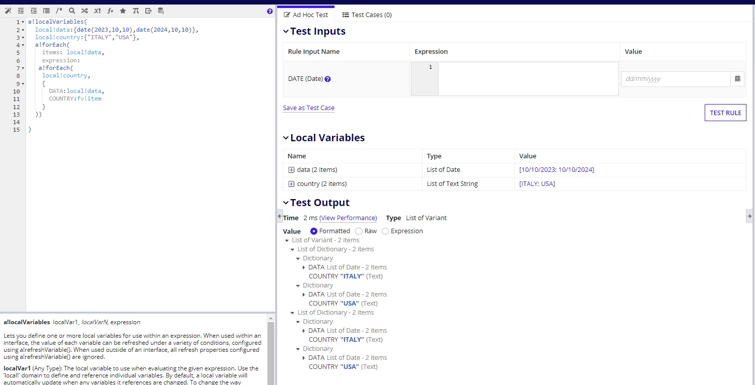Image resolution: width=755 pixels, height=385 pixels.
Task: Click the align lines toolbar icon
Action: (46, 11)
